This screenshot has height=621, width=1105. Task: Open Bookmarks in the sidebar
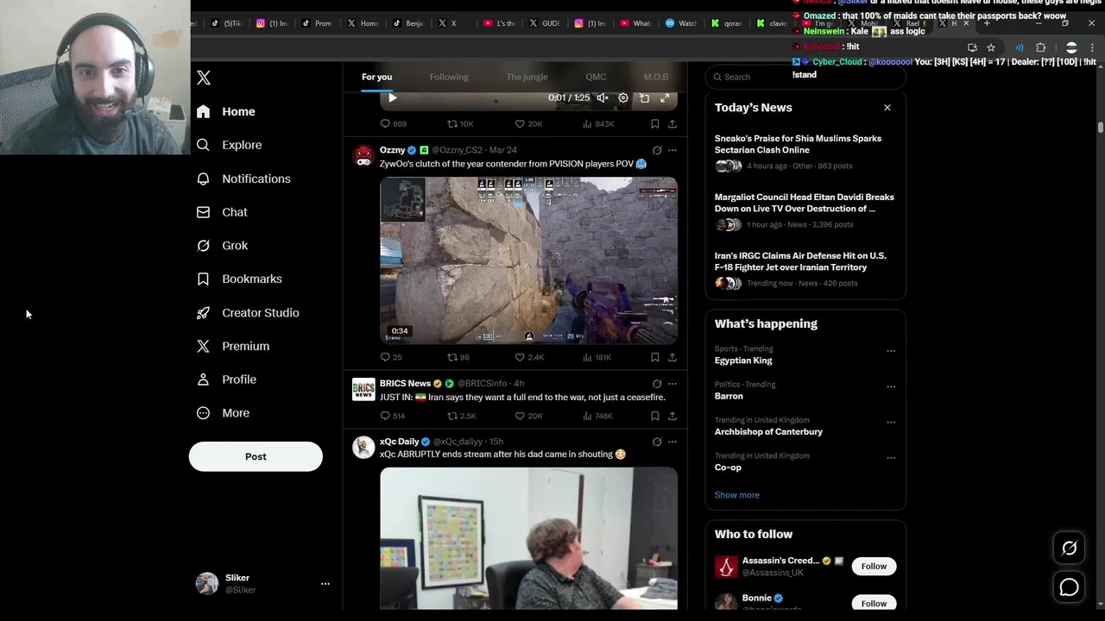(240, 279)
